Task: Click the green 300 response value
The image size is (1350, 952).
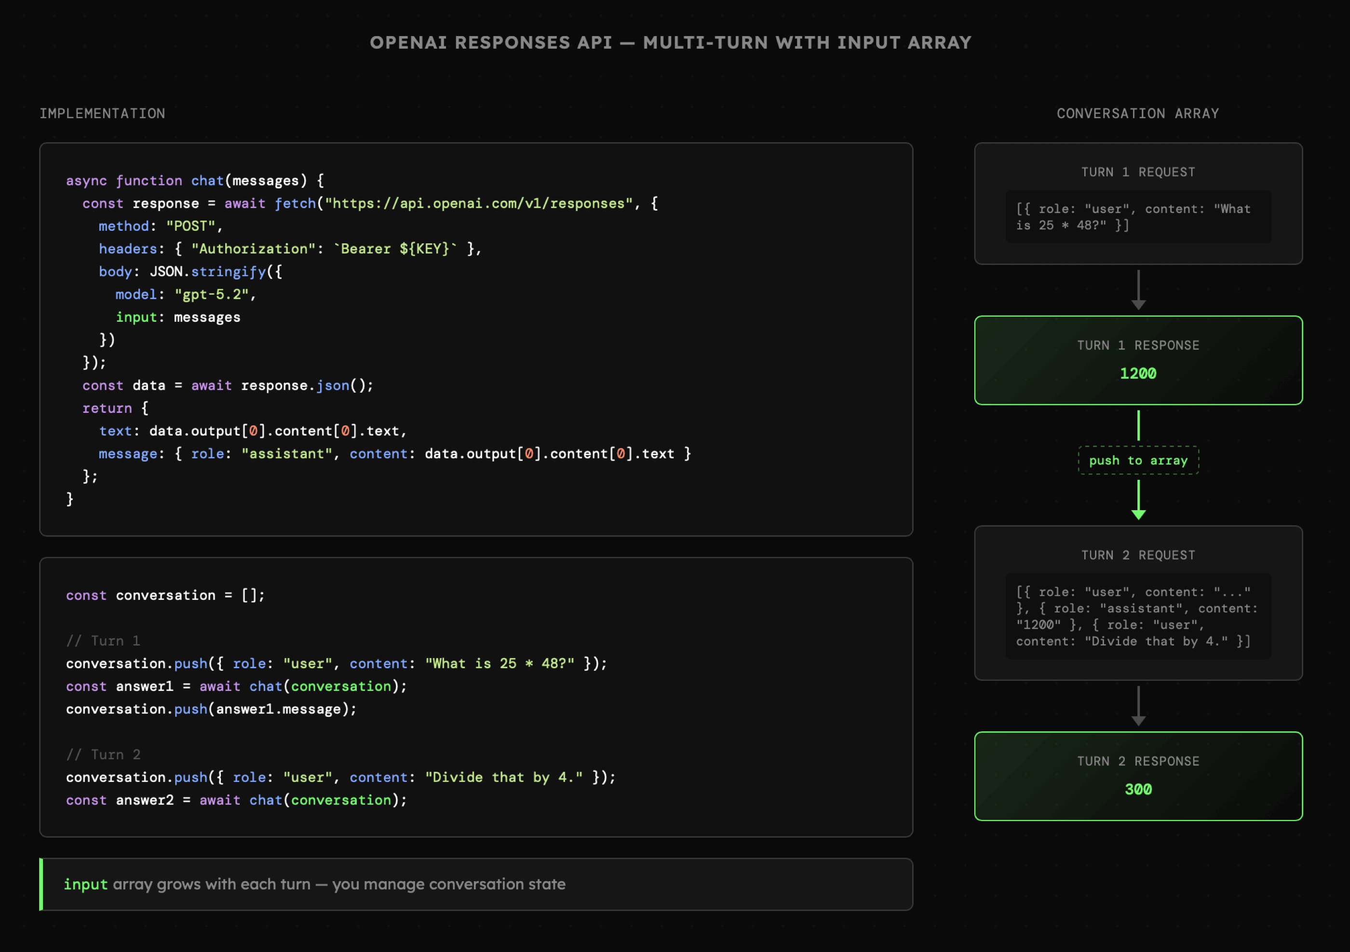Action: pyautogui.click(x=1138, y=789)
